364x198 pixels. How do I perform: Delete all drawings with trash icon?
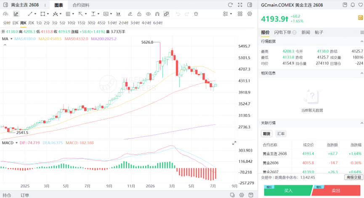pos(196,14)
